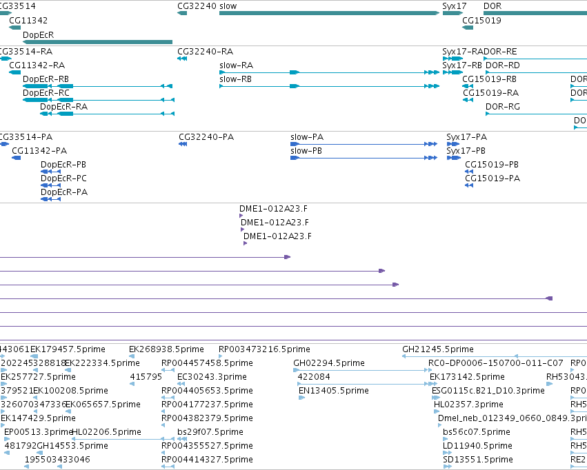Image resolution: width=587 pixels, height=470 pixels.
Task: Click the Syx17-PA protein label
Action: click(x=466, y=137)
